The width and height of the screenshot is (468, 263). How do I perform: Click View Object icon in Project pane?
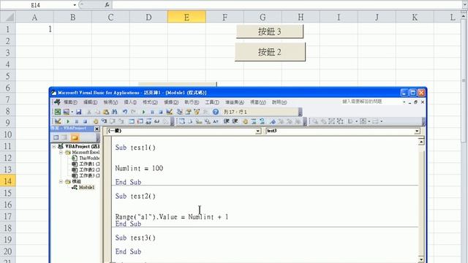click(64, 137)
